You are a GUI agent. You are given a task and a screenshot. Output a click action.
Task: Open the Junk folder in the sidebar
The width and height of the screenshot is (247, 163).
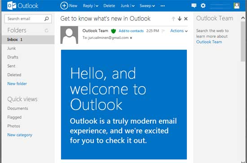click(x=11, y=48)
